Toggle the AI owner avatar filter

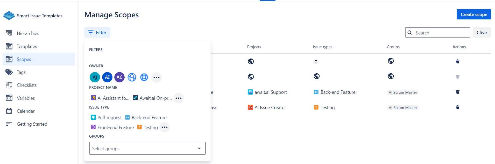(107, 77)
